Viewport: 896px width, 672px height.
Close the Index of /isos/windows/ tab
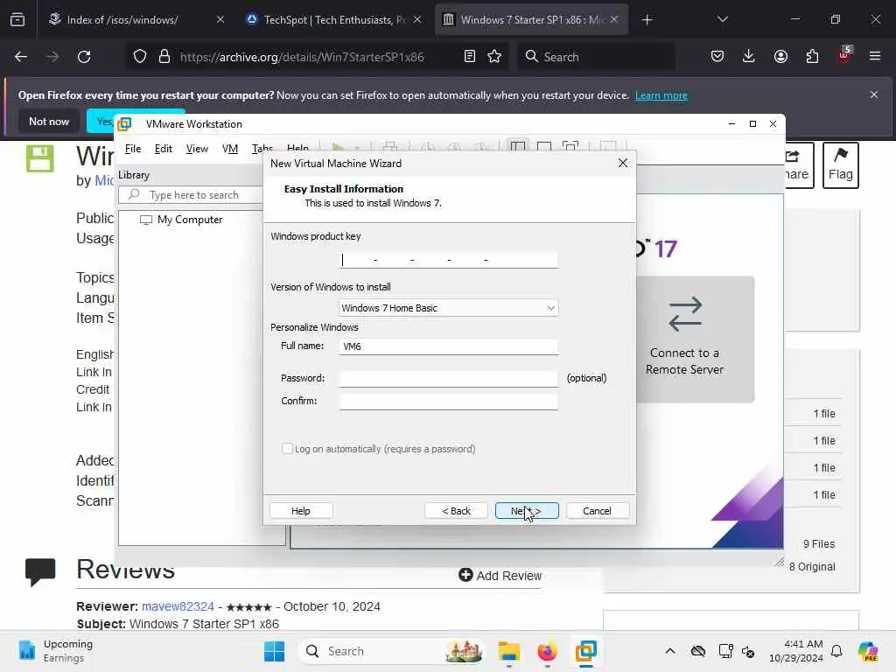220,20
